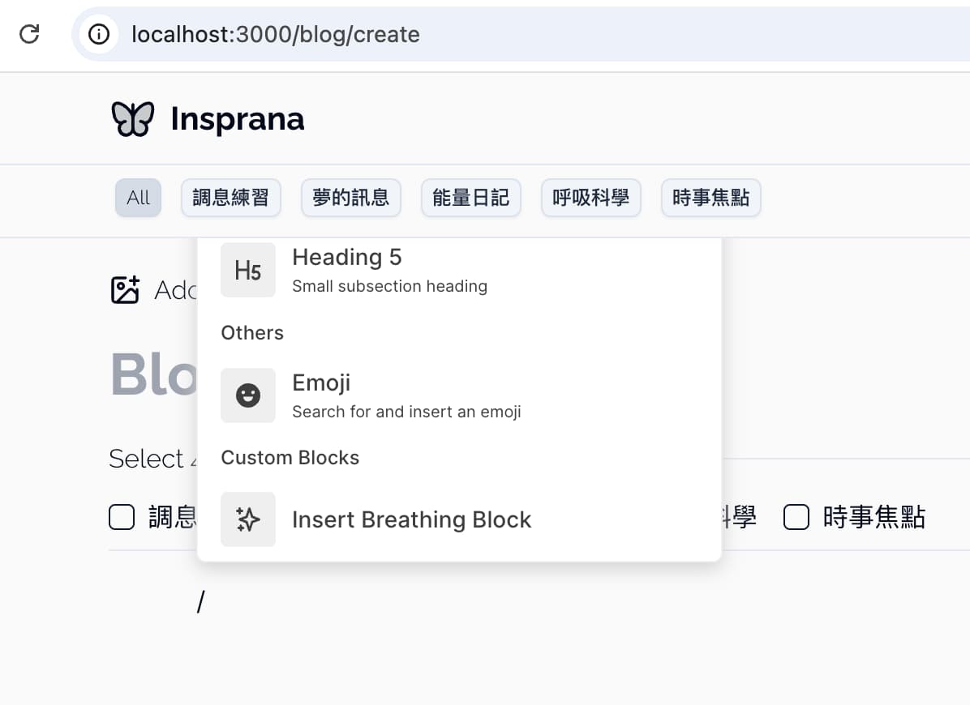Viewport: 970px width, 705px height.
Task: Click the browser address bar URL
Action: 276,34
